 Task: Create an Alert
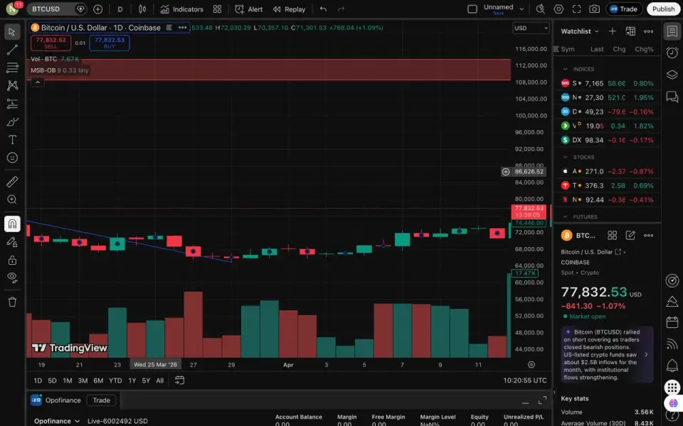click(x=249, y=9)
